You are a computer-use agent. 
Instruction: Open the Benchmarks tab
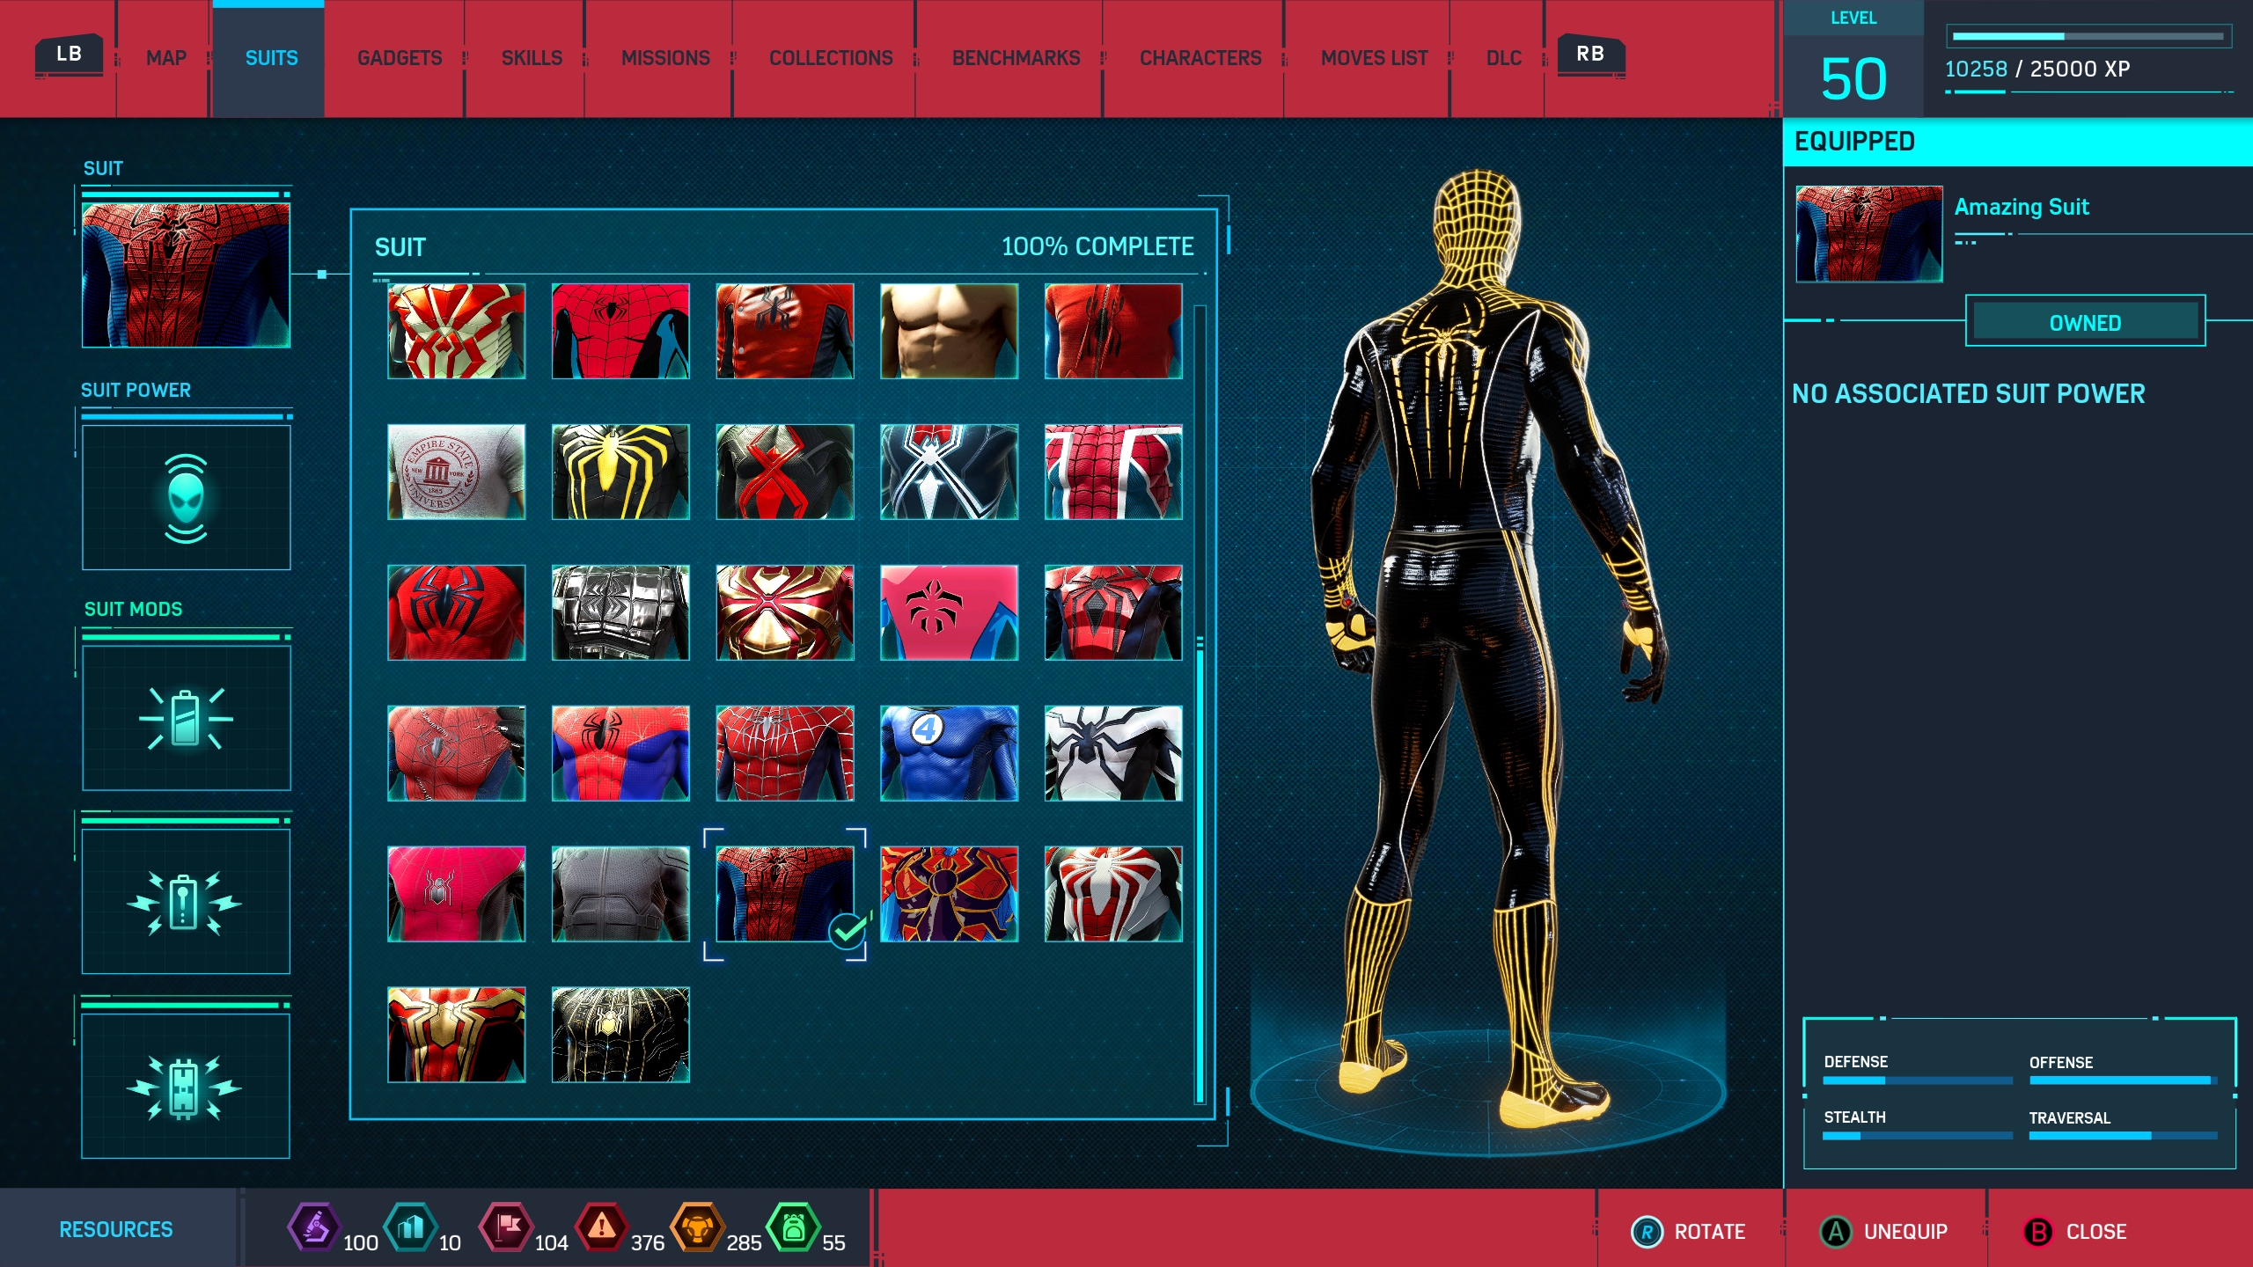pyautogui.click(x=1016, y=58)
